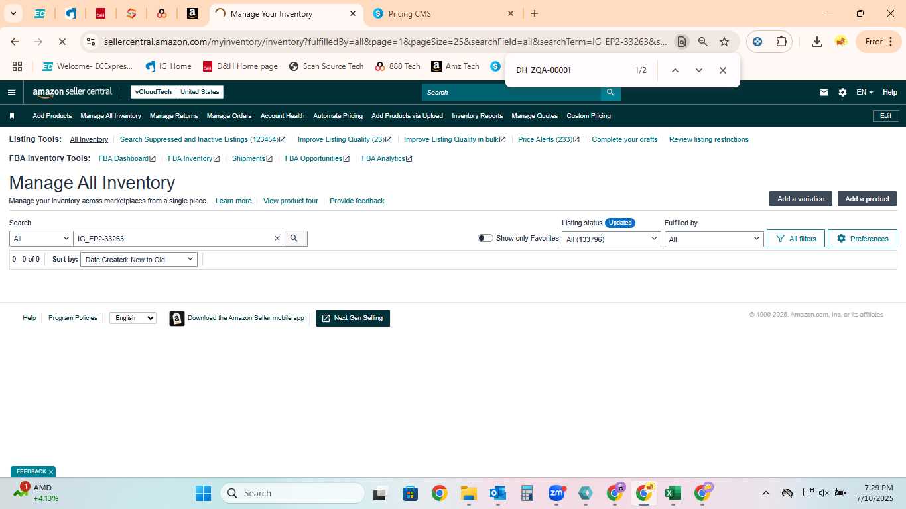Open the pinned EC tab

[39, 13]
